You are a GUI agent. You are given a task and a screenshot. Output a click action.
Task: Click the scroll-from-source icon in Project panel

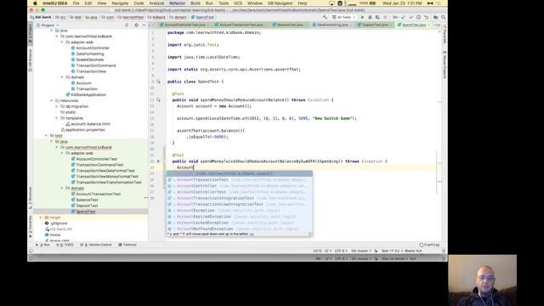coord(127,25)
